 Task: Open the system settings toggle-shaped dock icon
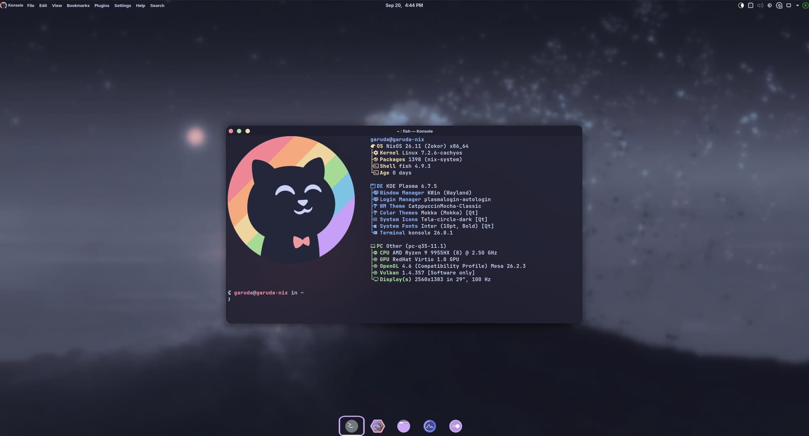coord(455,426)
